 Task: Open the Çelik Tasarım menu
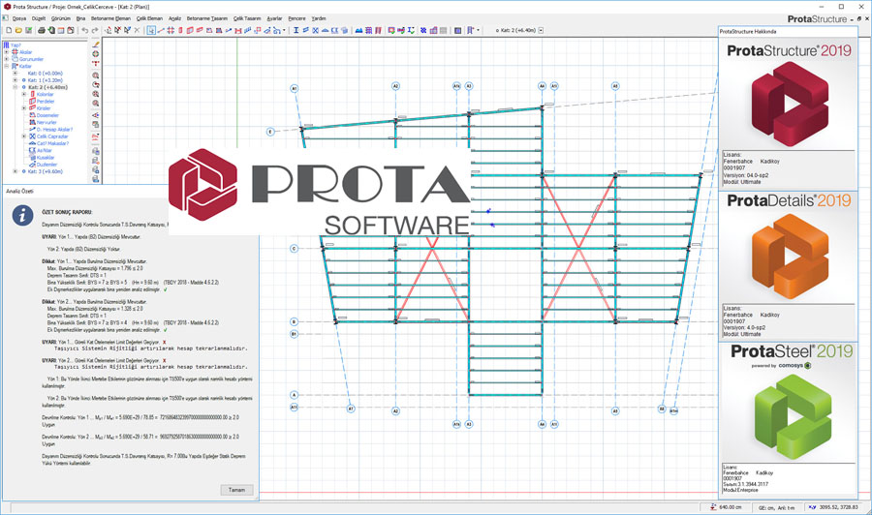click(246, 18)
